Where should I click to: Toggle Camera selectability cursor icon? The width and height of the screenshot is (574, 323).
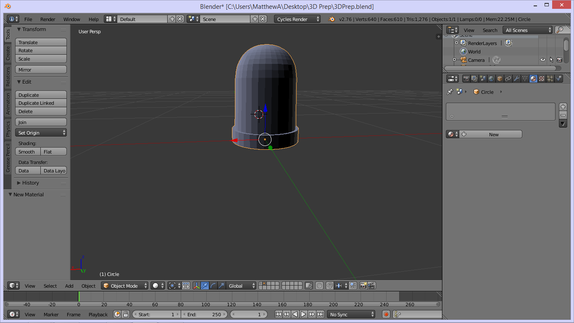(551, 60)
